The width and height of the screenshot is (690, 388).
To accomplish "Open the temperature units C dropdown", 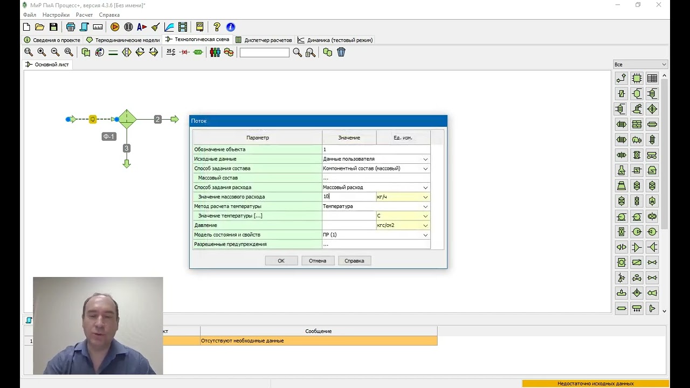I will click(x=425, y=216).
